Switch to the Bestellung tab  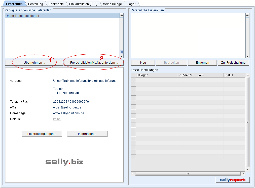(35, 4)
